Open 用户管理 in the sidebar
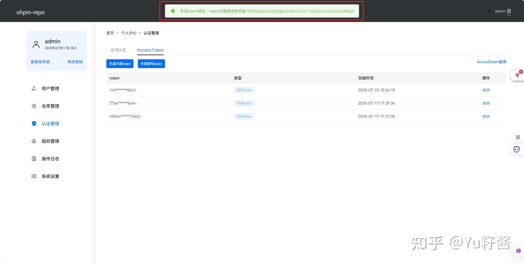The height and width of the screenshot is (264, 524). [50, 88]
